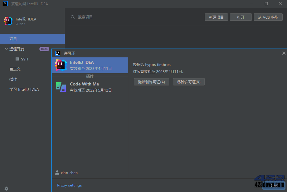This screenshot has height=192, width=287.
Task: Select 项目 in the left sidebar
Action: pyautogui.click(x=13, y=39)
